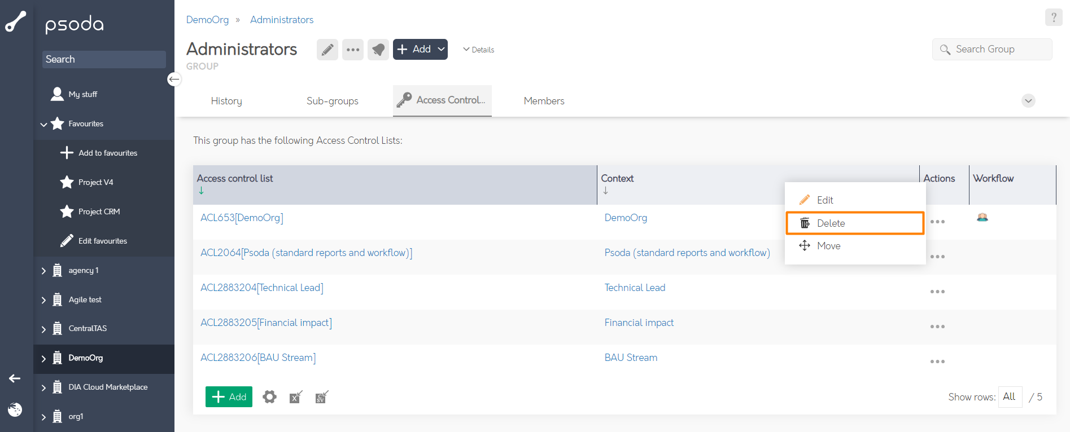Switch to the Members tab
This screenshot has height=432, width=1070.
click(x=544, y=101)
